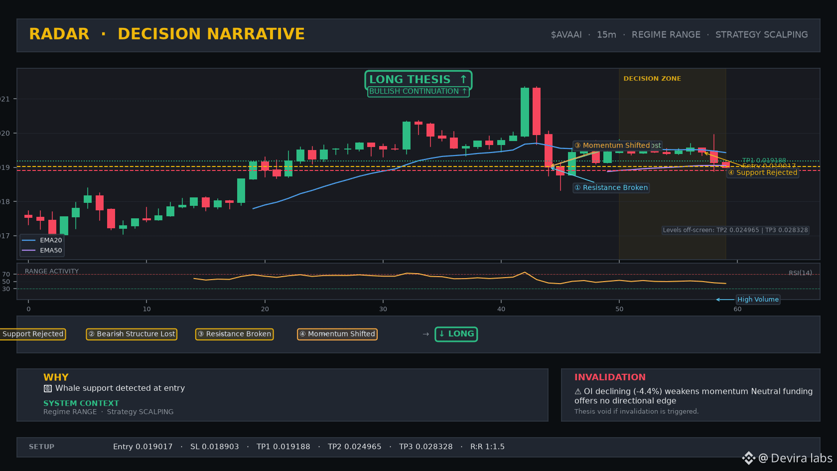The height and width of the screenshot is (471, 837).
Task: Click the DECISION ZONE label on the chart
Action: click(x=652, y=79)
